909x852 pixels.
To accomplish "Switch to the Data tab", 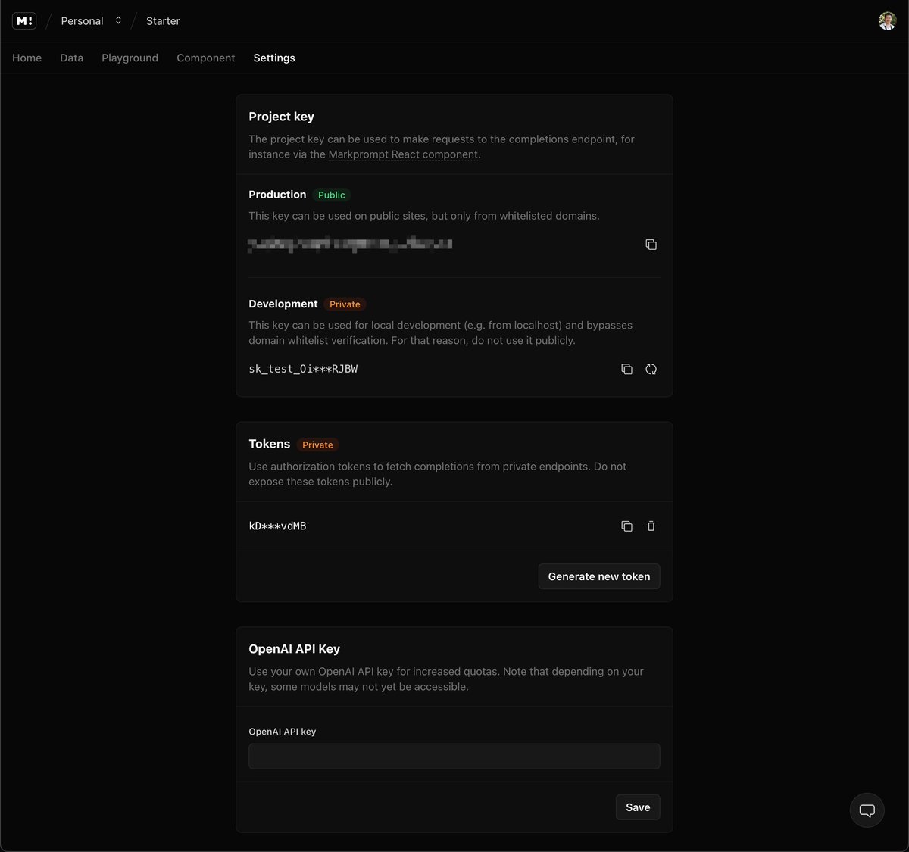I will (71, 58).
